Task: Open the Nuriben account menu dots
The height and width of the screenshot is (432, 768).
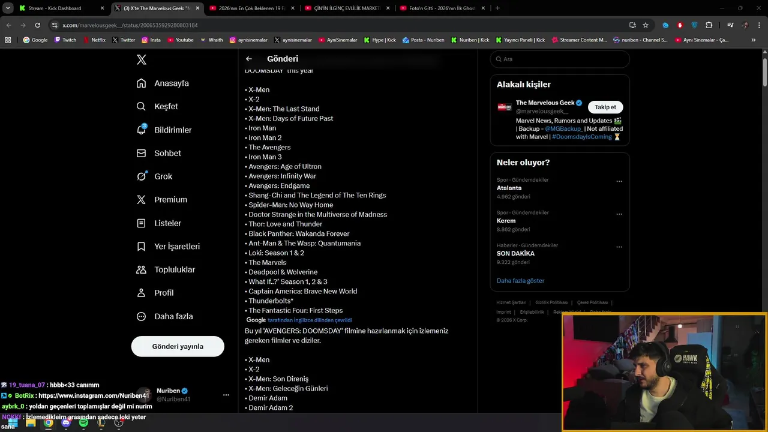Action: tap(226, 395)
